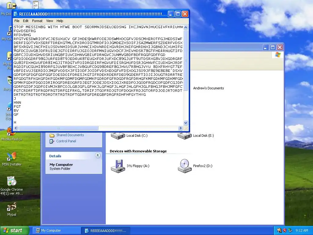Minimize the My Computer window
This screenshot has width=313, height=235.
pyautogui.click(x=266, y=47)
